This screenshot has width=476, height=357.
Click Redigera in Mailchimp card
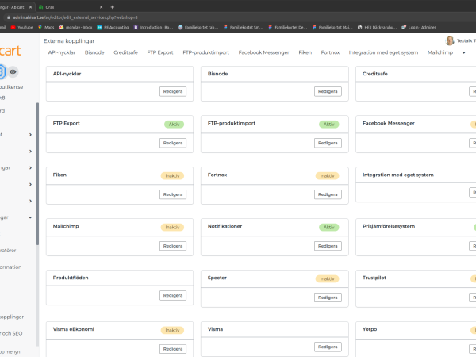click(173, 246)
